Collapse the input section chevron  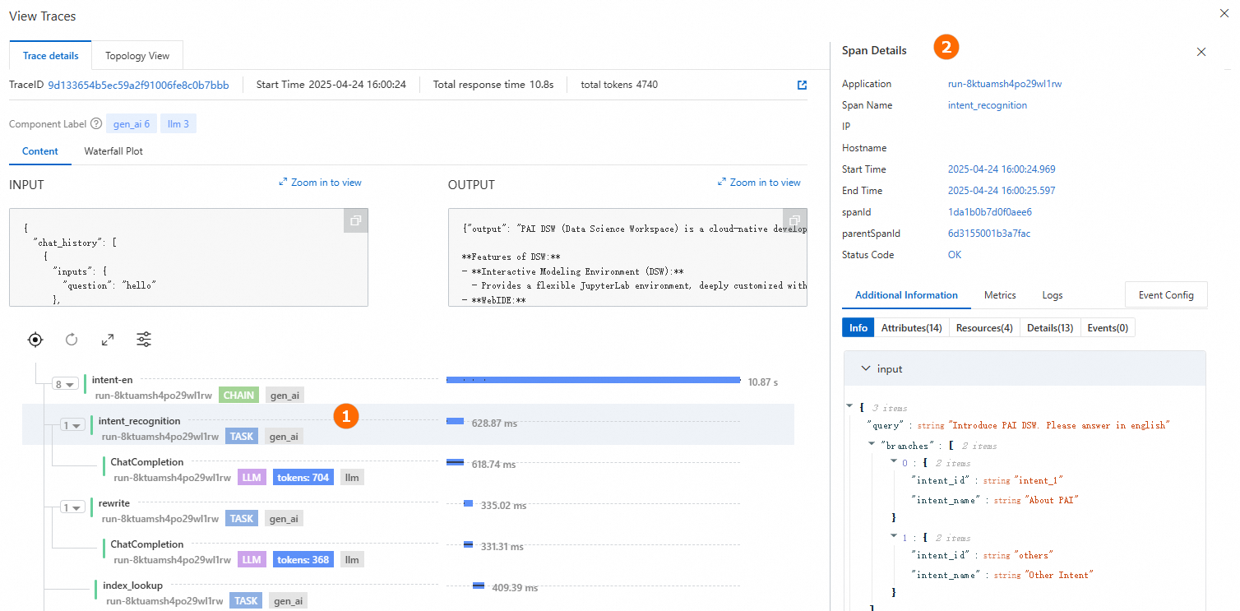point(865,369)
